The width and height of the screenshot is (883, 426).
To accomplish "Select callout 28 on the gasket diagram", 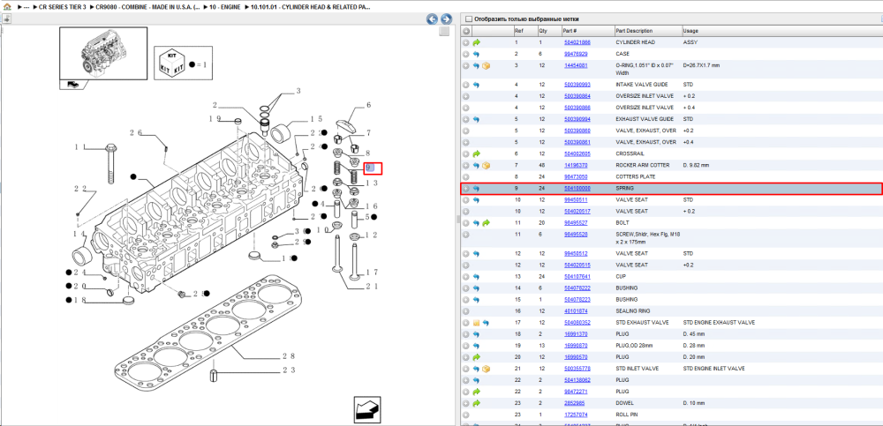I will [289, 356].
